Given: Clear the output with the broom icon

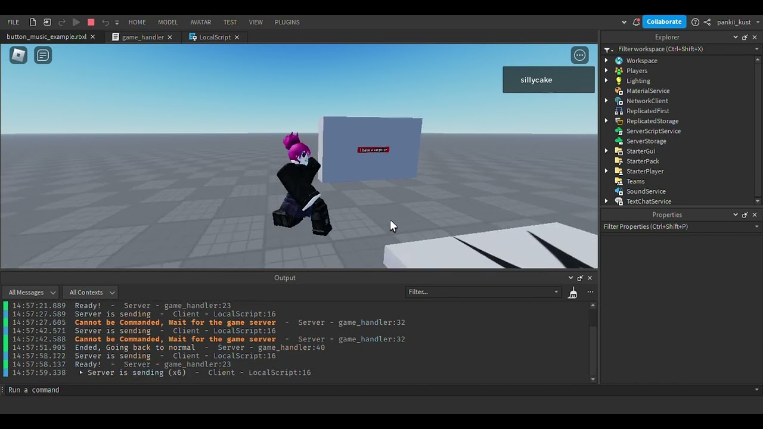Looking at the screenshot, I should click(x=572, y=293).
